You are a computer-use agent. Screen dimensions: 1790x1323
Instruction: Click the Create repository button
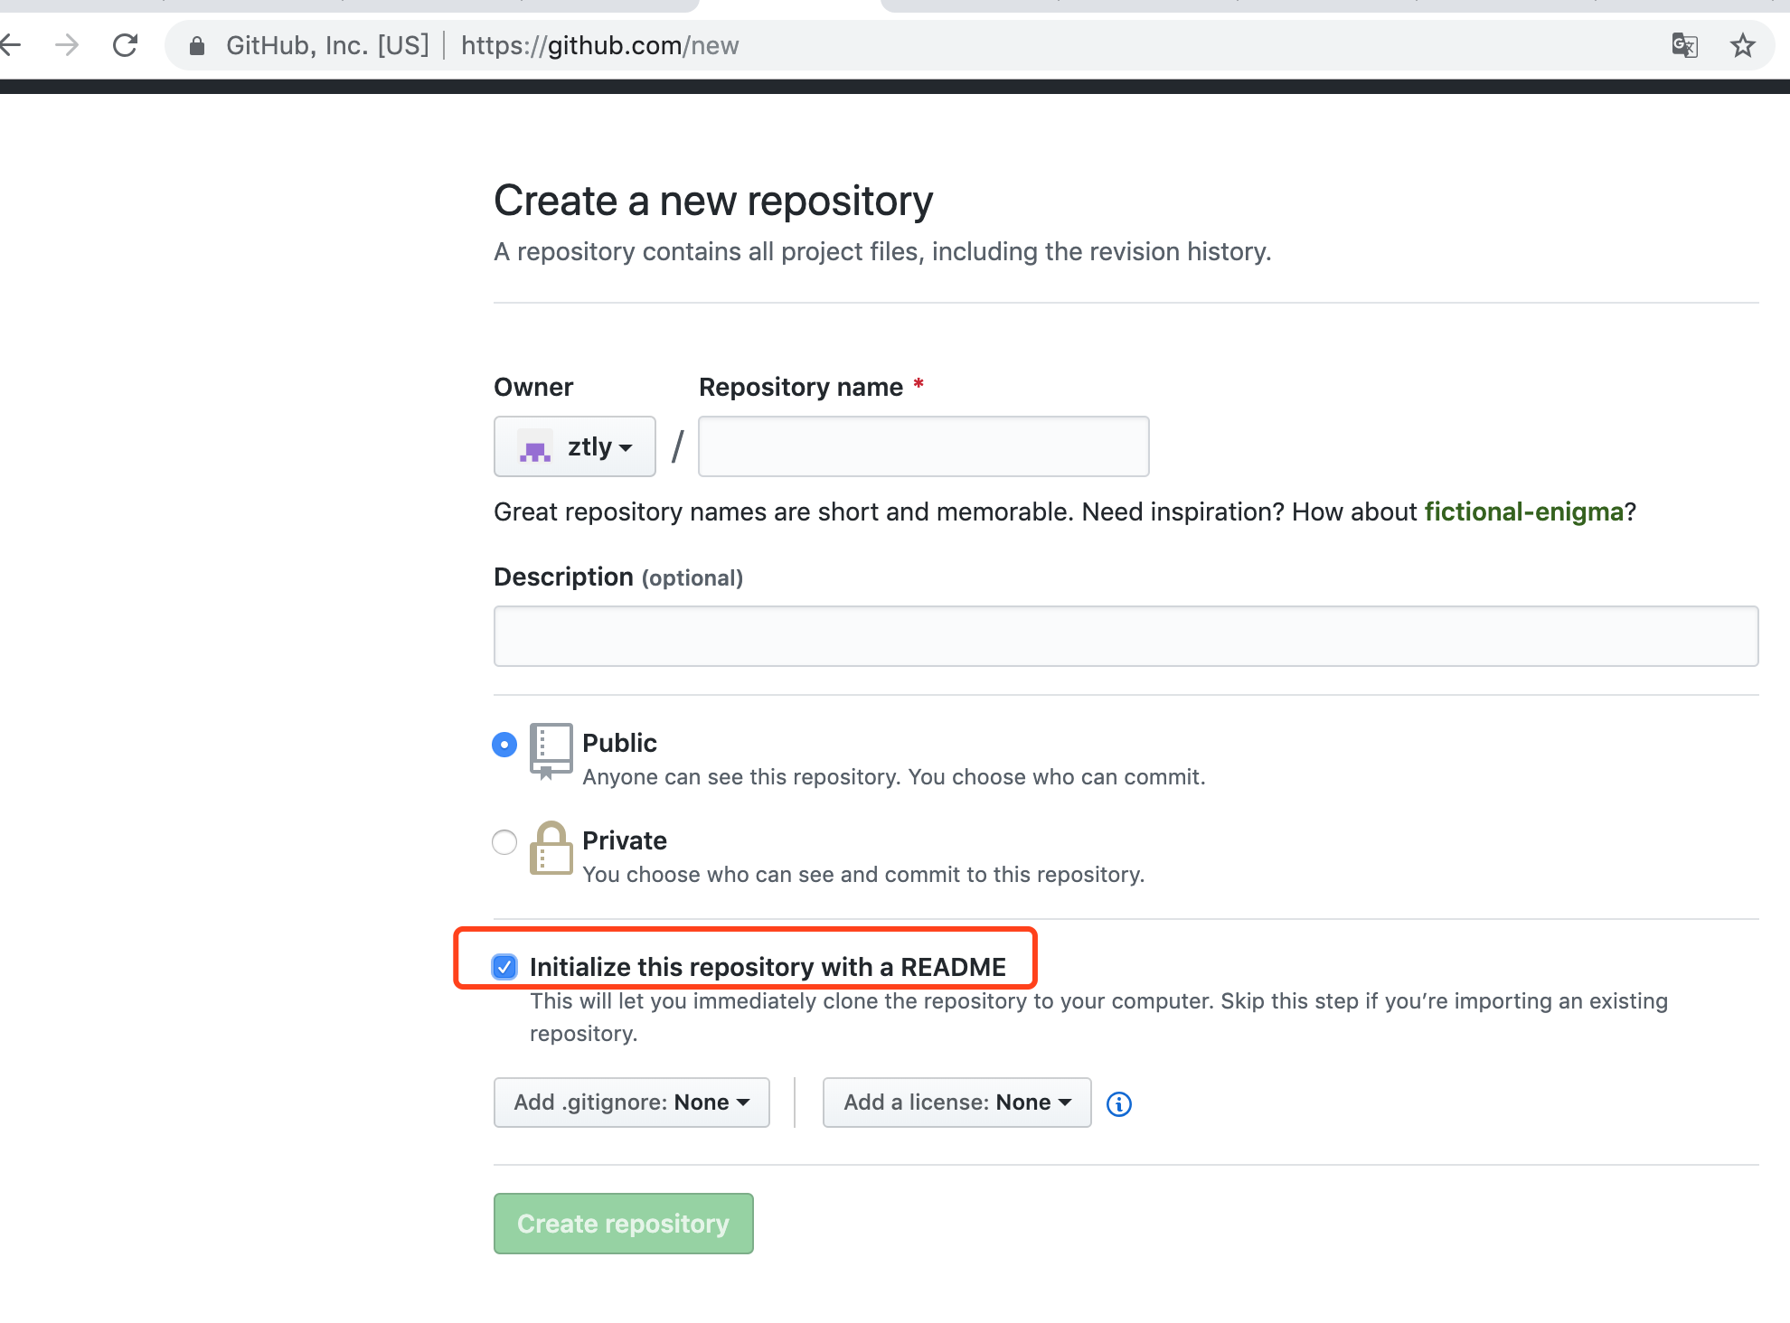tap(623, 1224)
